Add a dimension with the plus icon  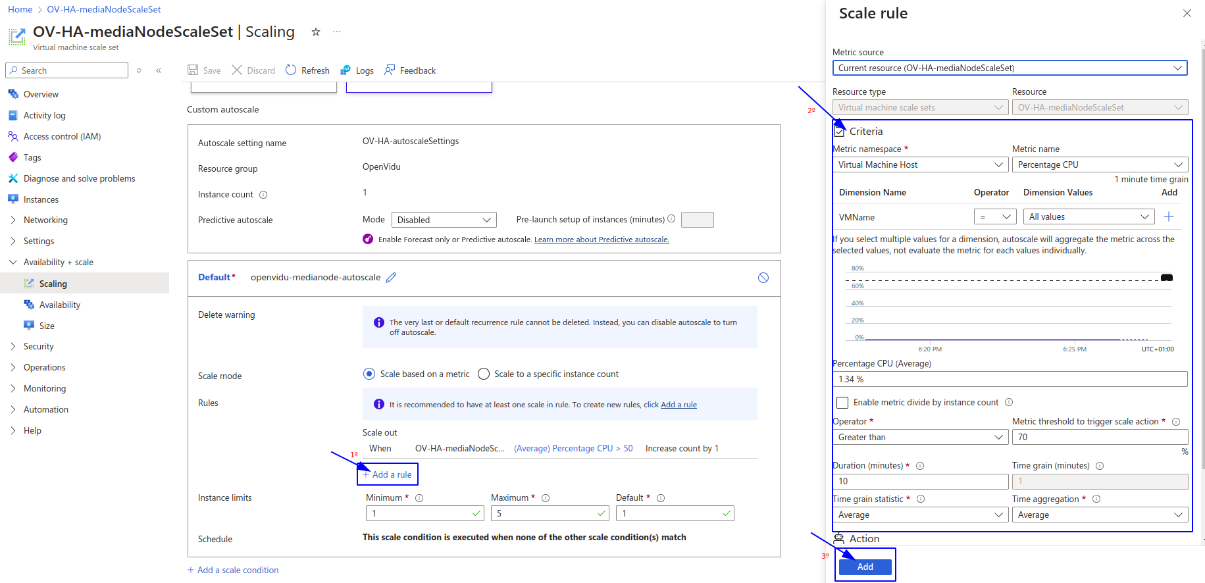coord(1169,217)
